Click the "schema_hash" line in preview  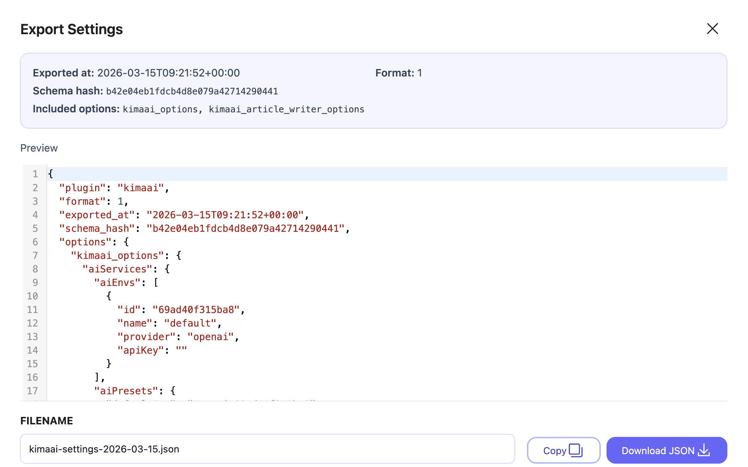pyautogui.click(x=204, y=228)
